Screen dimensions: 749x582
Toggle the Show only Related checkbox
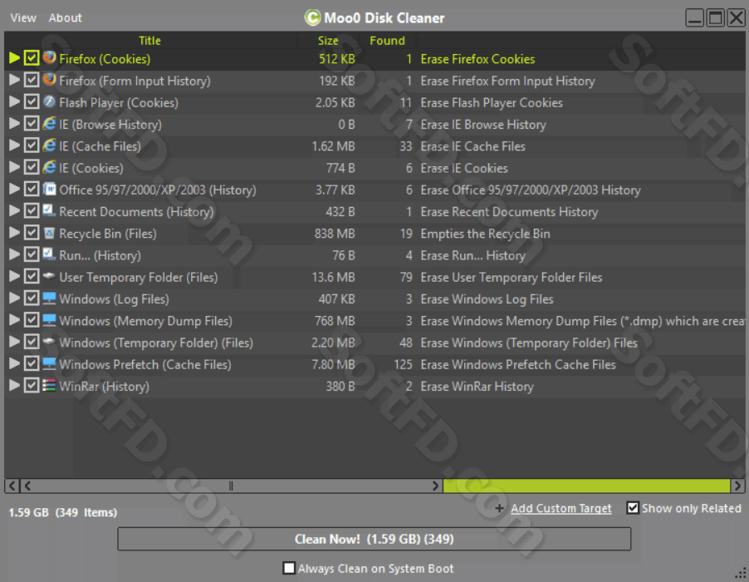[x=633, y=508]
